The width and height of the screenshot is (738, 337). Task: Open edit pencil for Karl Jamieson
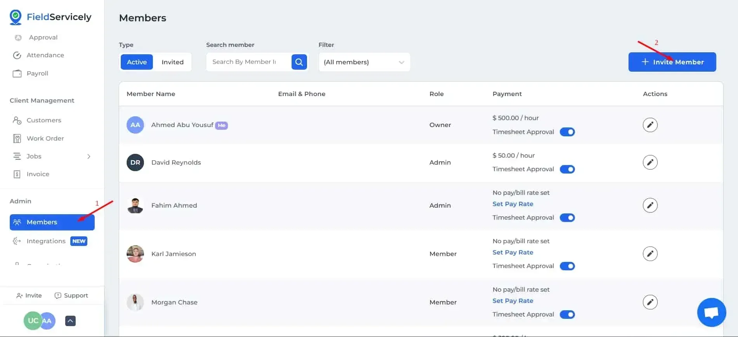(x=650, y=254)
